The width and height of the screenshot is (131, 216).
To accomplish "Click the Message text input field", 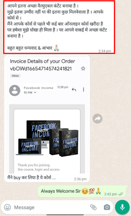I will click(x=51, y=207).
